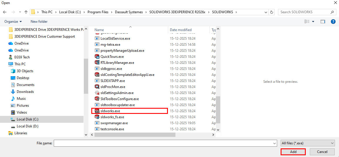Click the LocalSldService.exe file icon
Image resolution: width=339 pixels, height=157 pixels.
point(97,39)
